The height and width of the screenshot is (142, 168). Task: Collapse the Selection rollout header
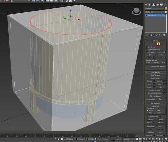tap(156, 41)
